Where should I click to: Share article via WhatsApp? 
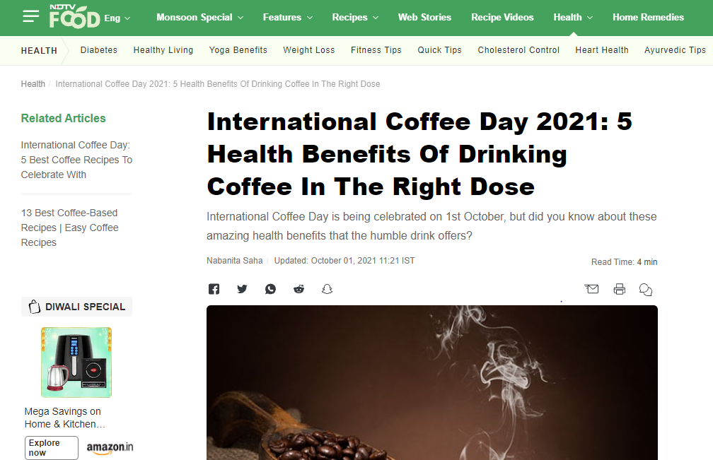pyautogui.click(x=270, y=289)
